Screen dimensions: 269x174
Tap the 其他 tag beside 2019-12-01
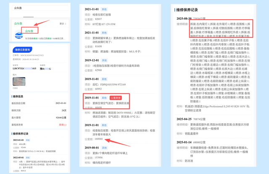(104, 60)
